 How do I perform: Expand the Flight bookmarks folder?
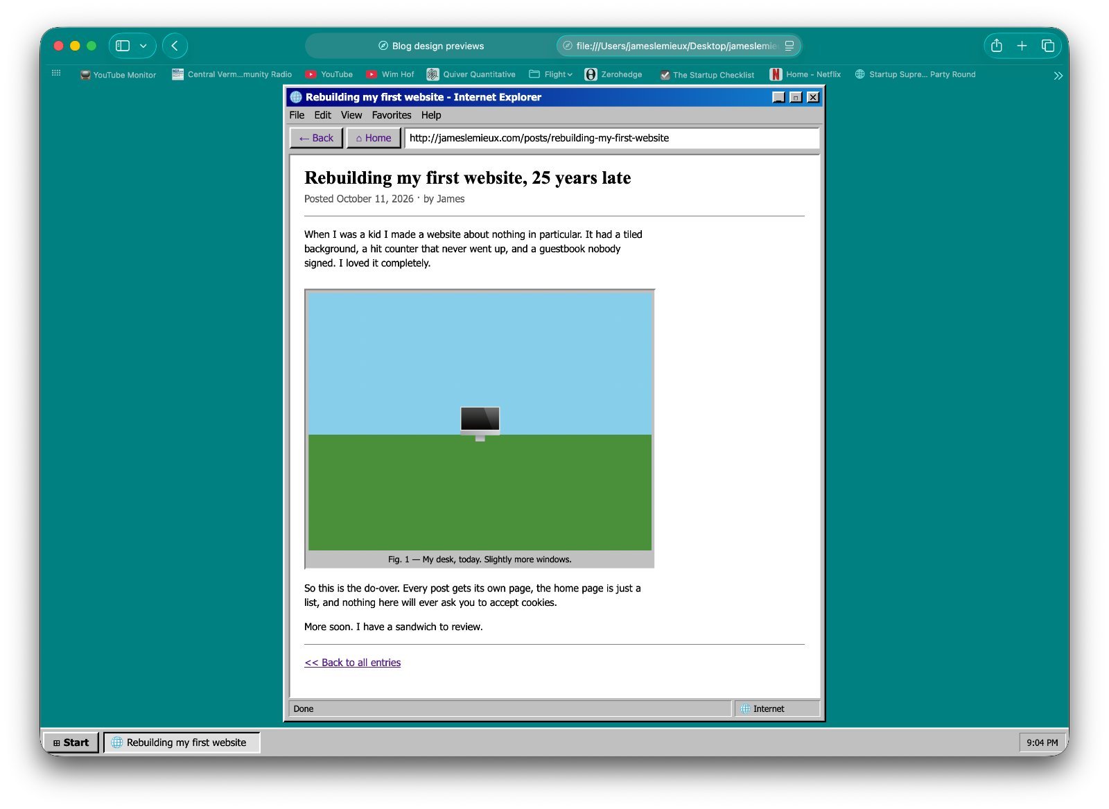pos(550,74)
